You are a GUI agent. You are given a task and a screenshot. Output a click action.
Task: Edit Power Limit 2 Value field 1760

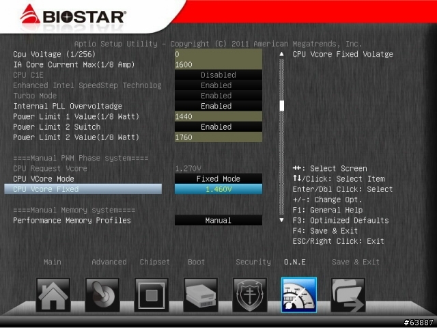218,137
